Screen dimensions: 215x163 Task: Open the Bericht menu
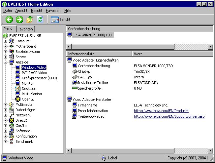pos(37,11)
